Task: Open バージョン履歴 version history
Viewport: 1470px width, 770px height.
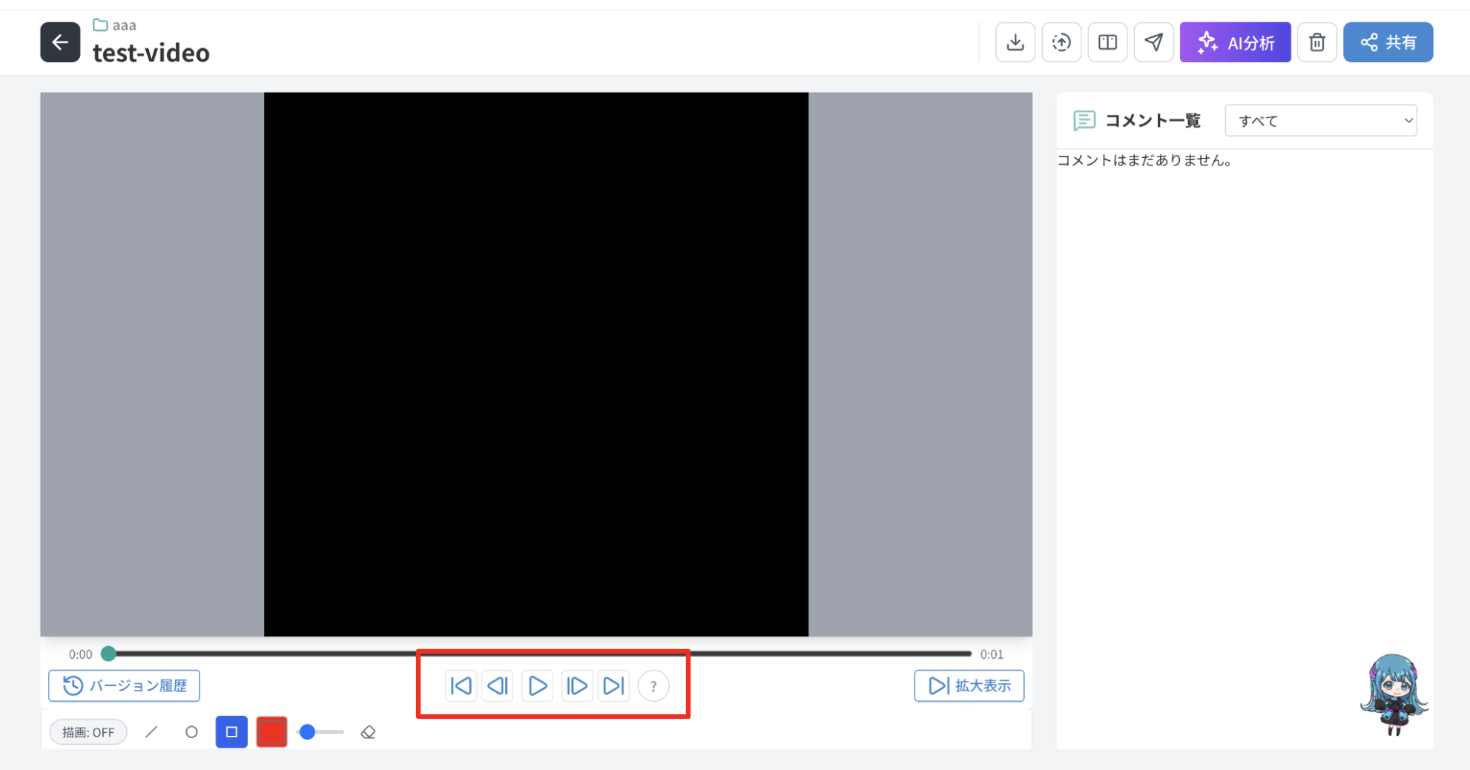Action: point(124,685)
